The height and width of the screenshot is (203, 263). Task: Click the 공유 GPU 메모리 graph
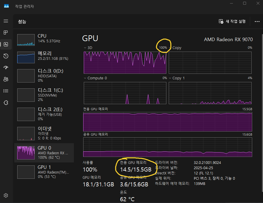[168, 147]
